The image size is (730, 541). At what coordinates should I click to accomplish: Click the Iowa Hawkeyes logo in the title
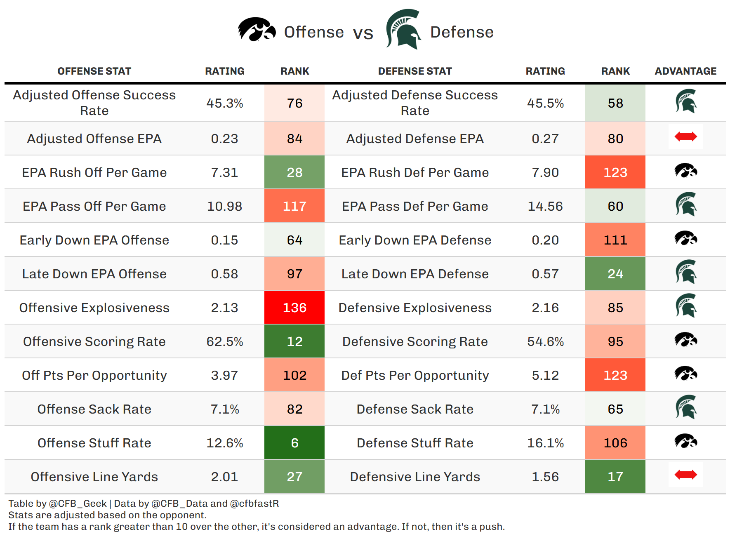[x=257, y=30]
